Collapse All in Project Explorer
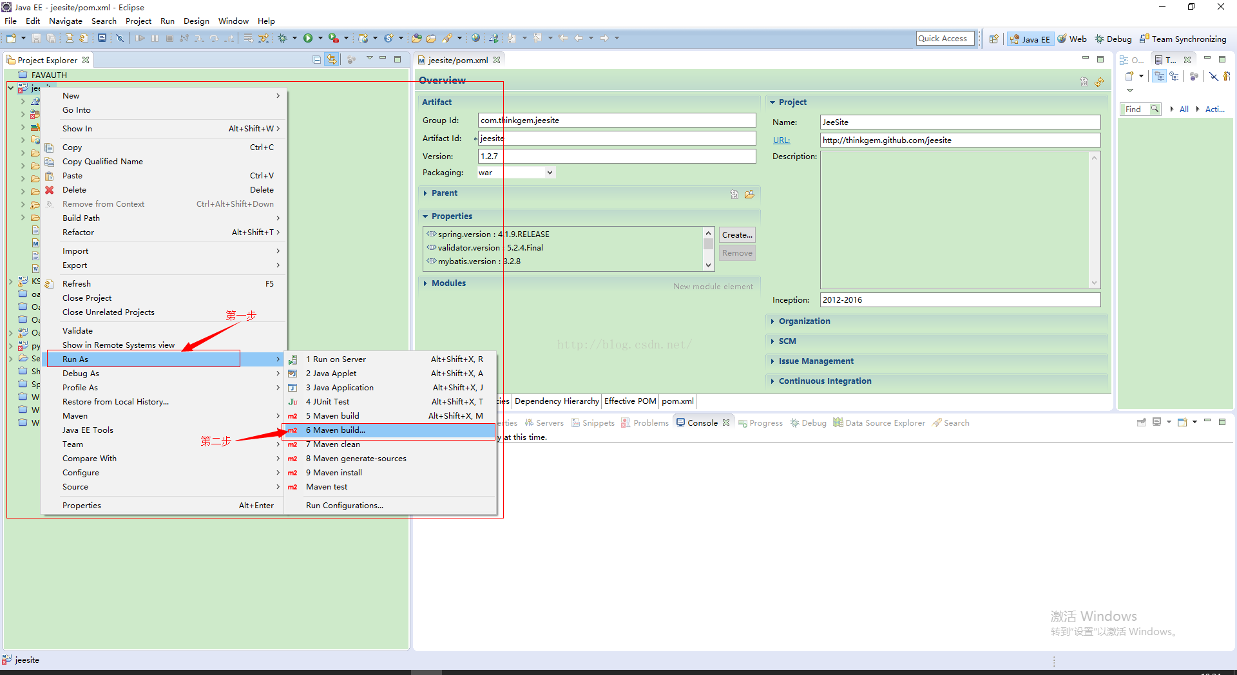Viewport: 1237px width, 675px height. [x=317, y=60]
